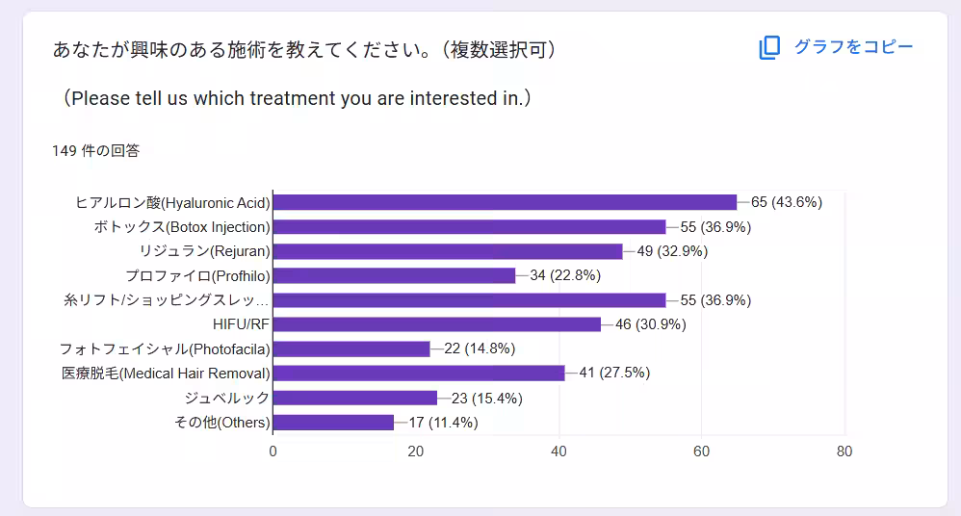Screen dimensions: 961x516
Task: Select the Others bar
Action: point(333,423)
